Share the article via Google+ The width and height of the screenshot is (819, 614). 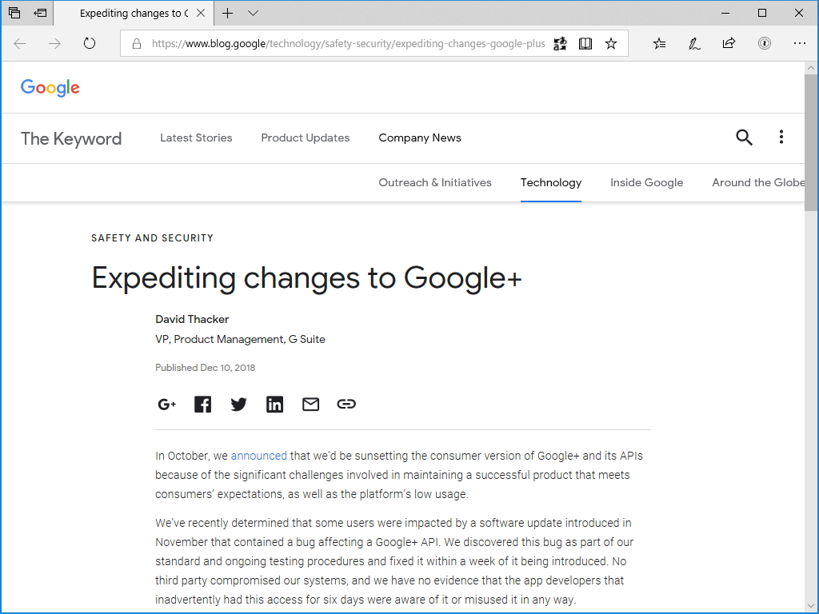point(166,404)
